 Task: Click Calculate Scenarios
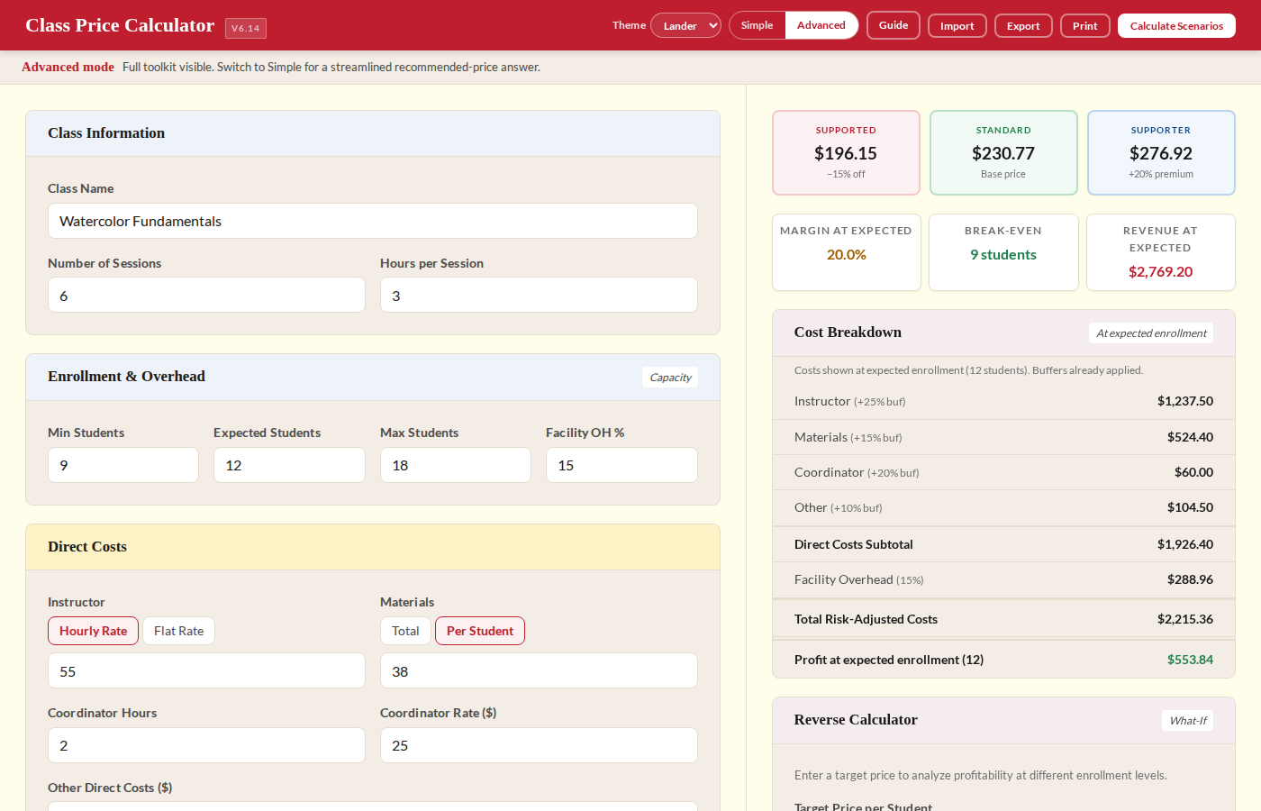click(x=1176, y=26)
